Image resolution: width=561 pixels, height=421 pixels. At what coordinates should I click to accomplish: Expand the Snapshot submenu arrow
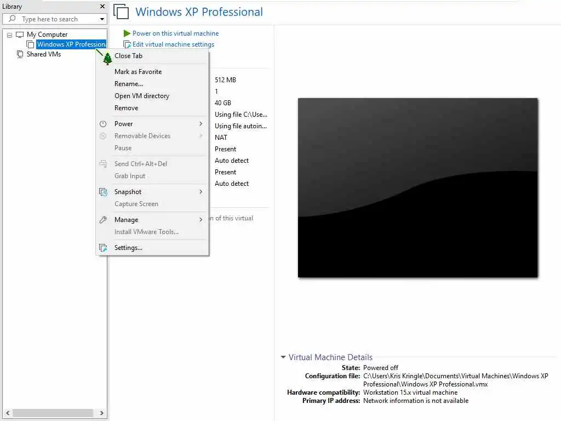tap(201, 192)
